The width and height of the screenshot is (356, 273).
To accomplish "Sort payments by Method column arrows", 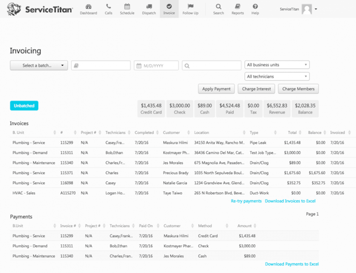I will [x=227, y=226].
